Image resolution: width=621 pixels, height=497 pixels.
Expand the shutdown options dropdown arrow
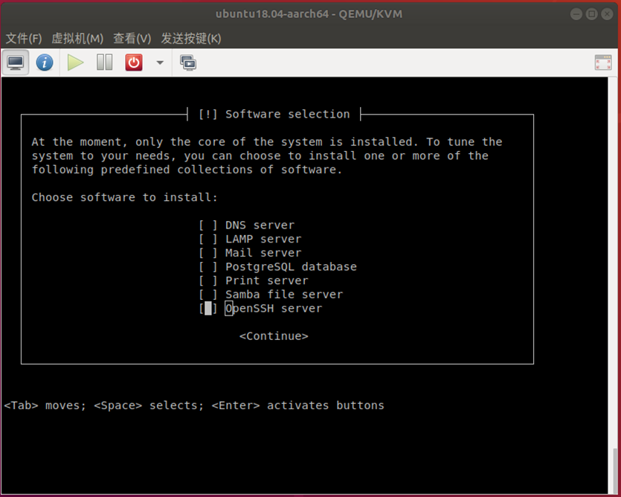tap(160, 62)
